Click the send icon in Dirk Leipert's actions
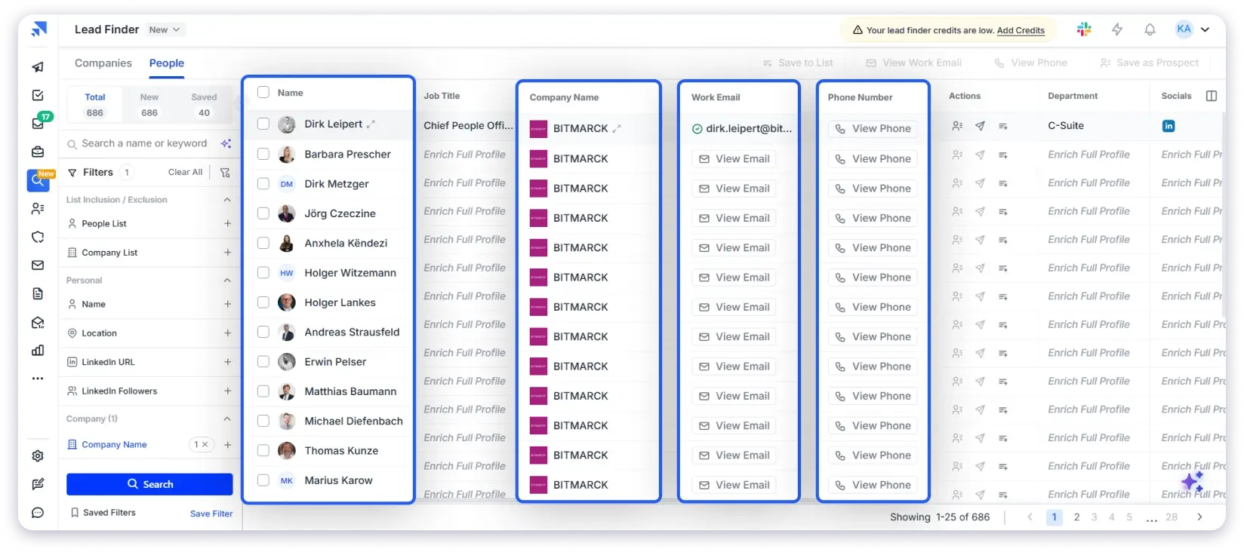This screenshot has height=552, width=1244. (980, 126)
